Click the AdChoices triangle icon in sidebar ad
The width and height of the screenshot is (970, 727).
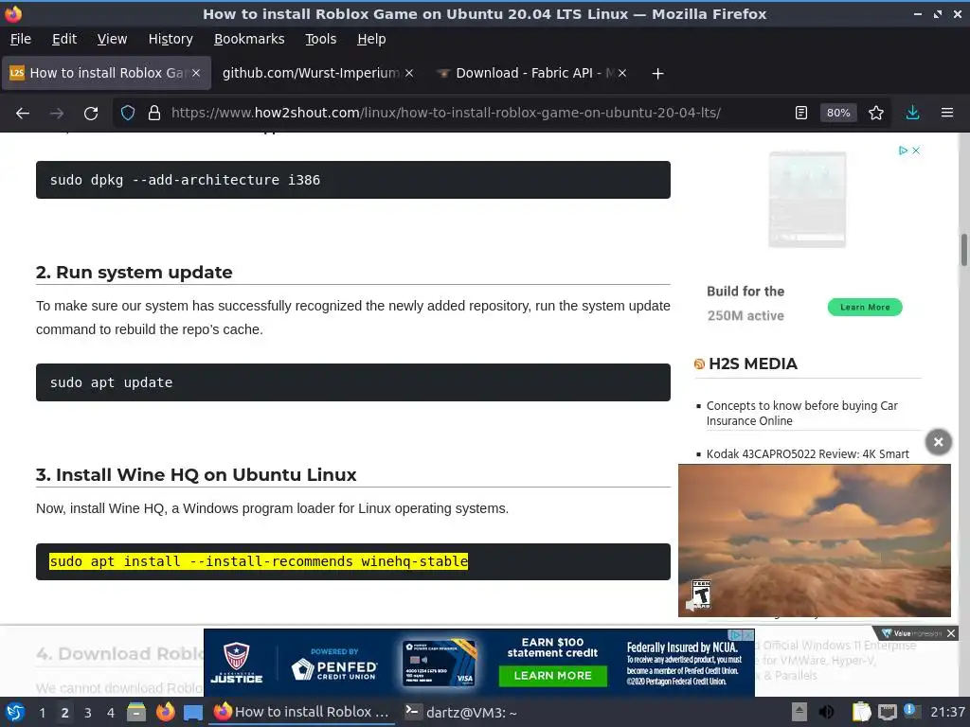pyautogui.click(x=903, y=151)
